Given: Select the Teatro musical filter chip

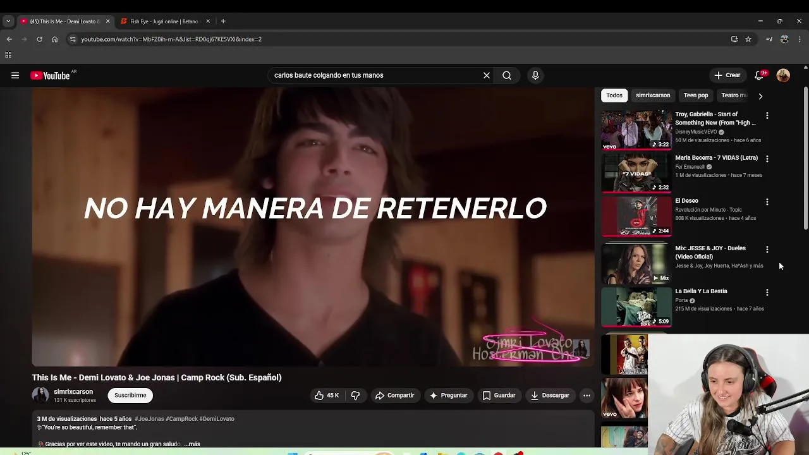Looking at the screenshot, I should click(734, 95).
